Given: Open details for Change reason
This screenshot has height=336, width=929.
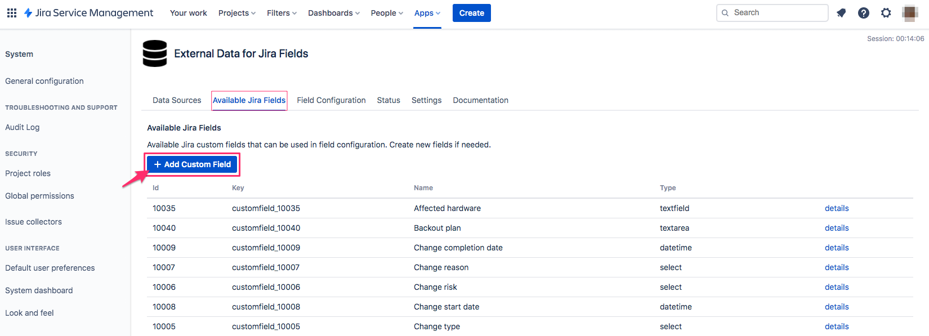Looking at the screenshot, I should [x=837, y=267].
